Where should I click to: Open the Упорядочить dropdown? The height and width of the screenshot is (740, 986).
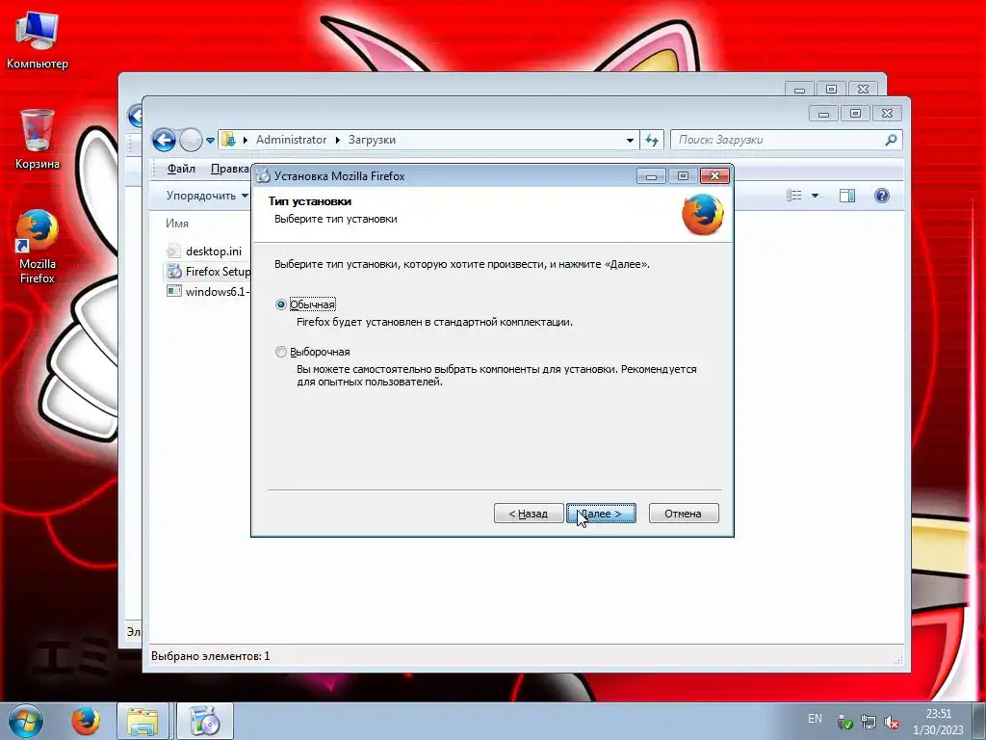207,196
